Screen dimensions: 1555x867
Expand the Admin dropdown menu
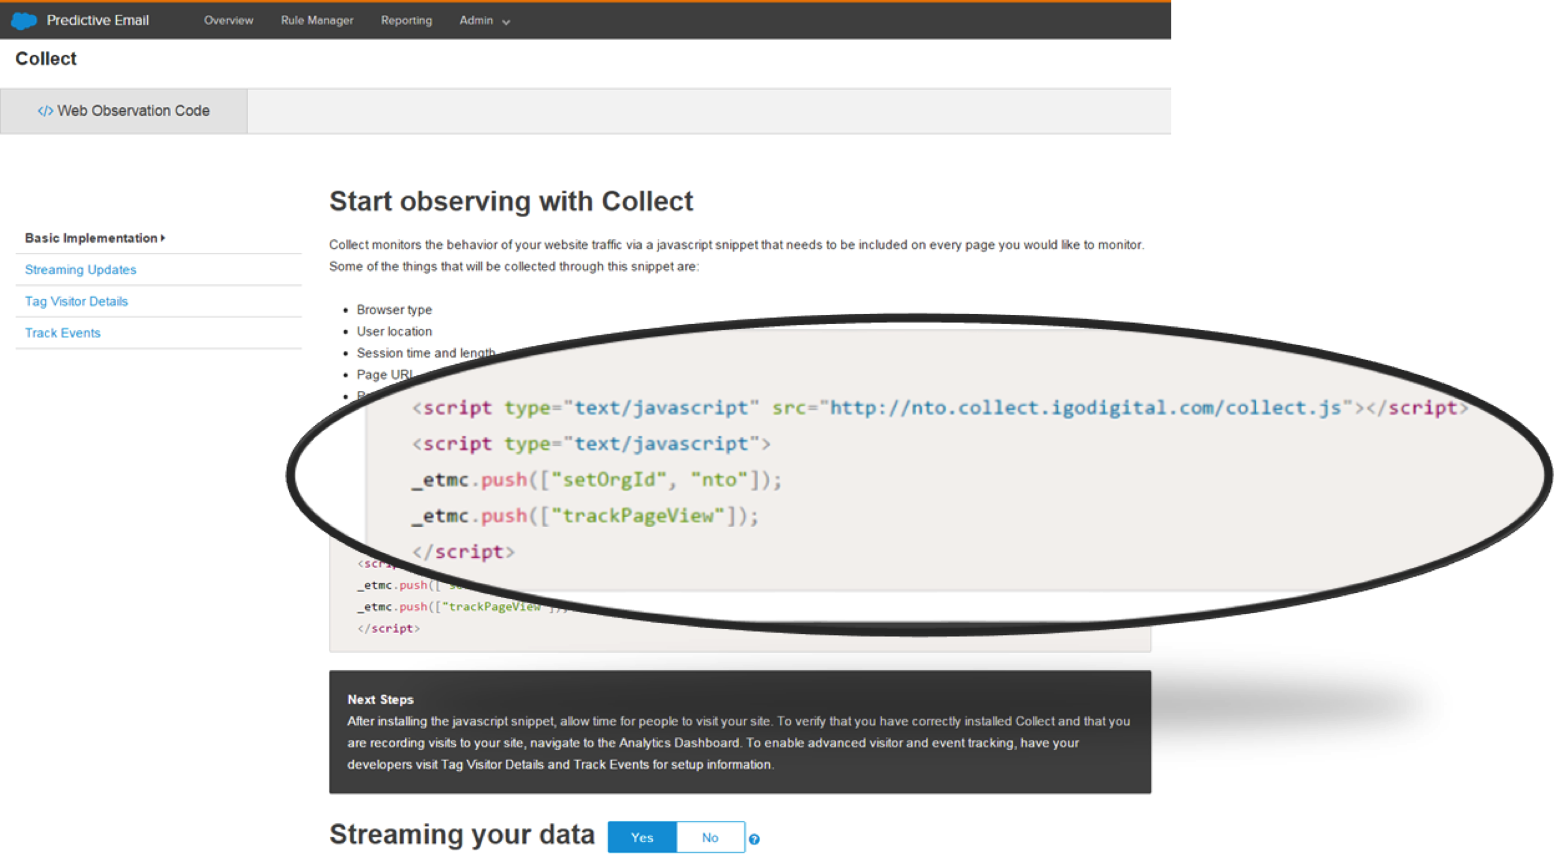[x=476, y=20]
